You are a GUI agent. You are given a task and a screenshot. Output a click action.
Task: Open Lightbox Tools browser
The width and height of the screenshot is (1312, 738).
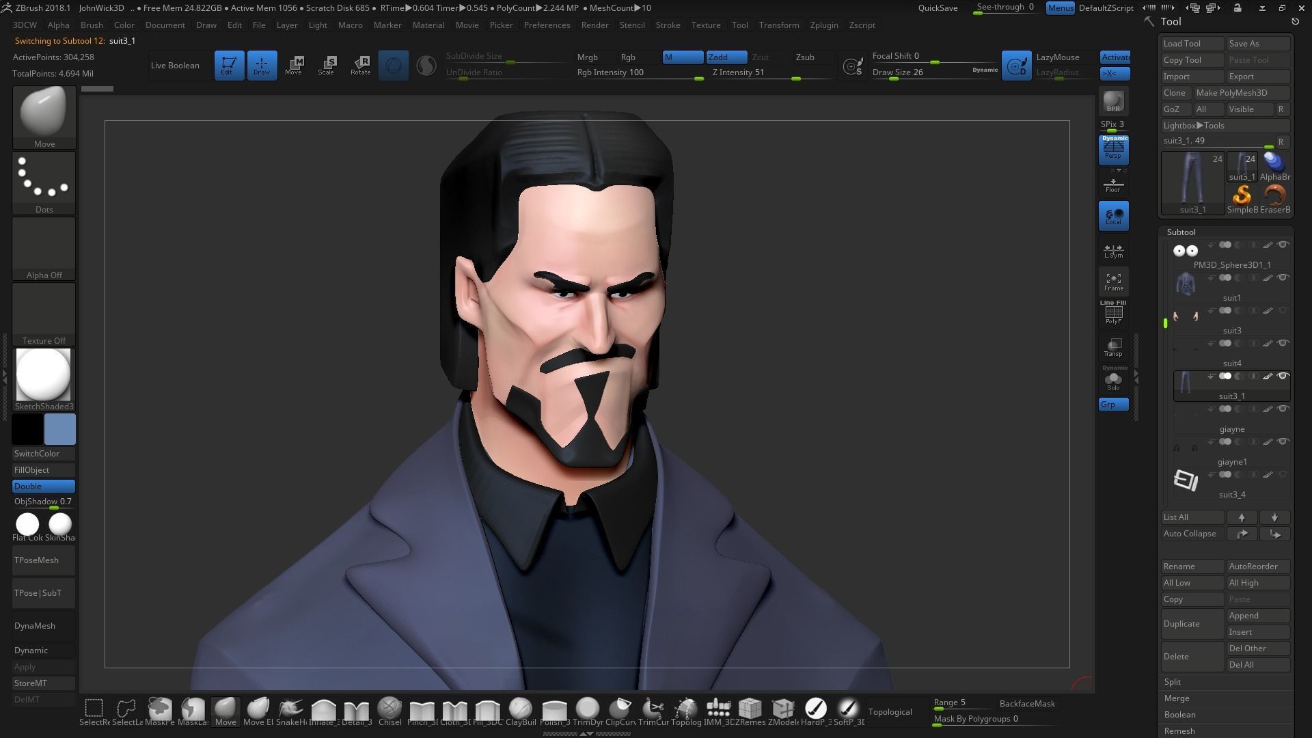tap(1225, 126)
